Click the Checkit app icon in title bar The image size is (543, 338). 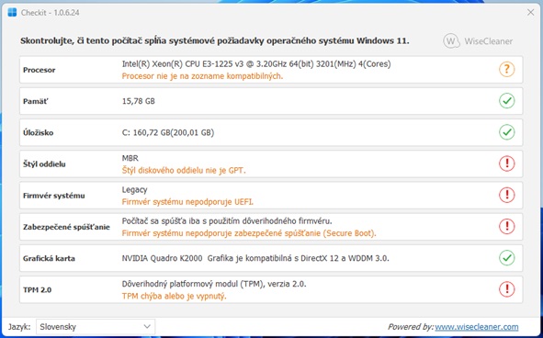click(12, 13)
